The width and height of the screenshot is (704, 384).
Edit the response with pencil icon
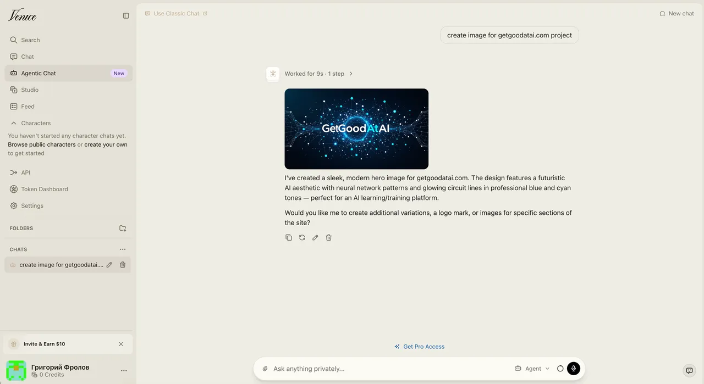[315, 237]
